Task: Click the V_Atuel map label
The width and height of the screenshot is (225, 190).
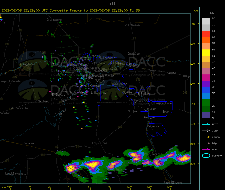Action: point(128,92)
